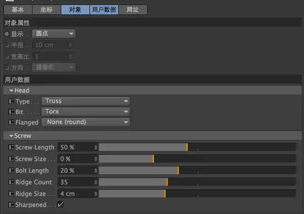Click the keyframe icon beside Screw Length
Viewport: 304px width, 214px height.
point(11,147)
